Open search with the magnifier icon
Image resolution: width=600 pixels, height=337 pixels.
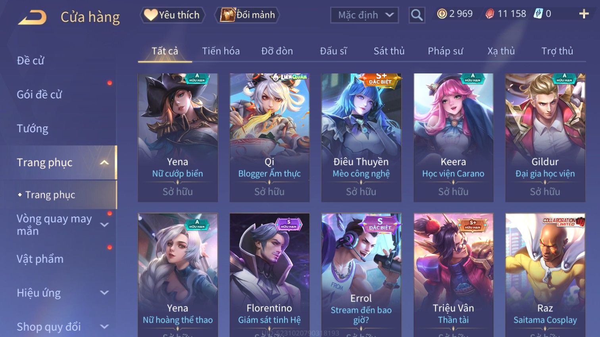(x=417, y=15)
